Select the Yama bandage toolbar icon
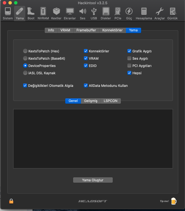The height and width of the screenshot is (211, 185). coord(20,13)
